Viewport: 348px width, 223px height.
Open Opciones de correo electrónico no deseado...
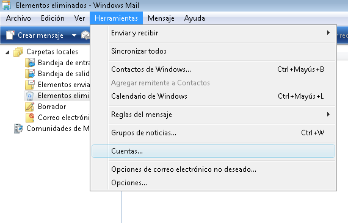pos(213,169)
